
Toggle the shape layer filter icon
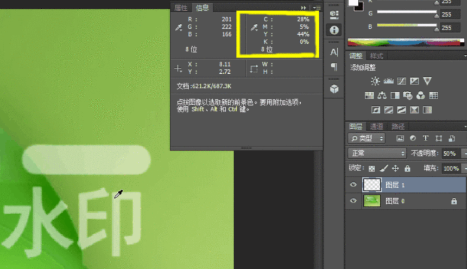[439, 138]
